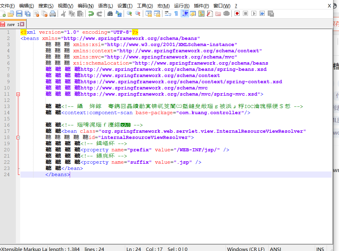The height and width of the screenshot is (251, 339).
Task: Click the Zoom In magnifier icon
Action: pos(129,14)
